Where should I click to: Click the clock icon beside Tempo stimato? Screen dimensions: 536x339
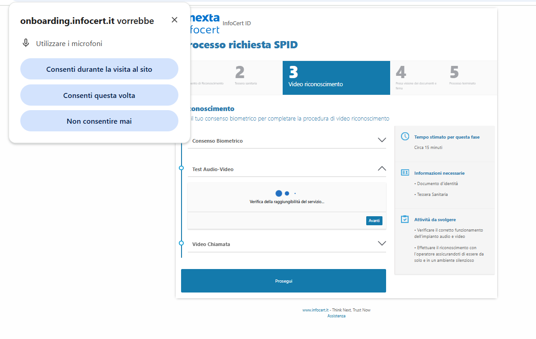405,136
